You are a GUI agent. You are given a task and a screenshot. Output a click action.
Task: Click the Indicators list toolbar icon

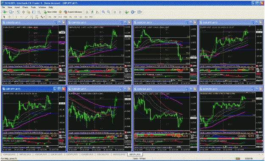coord(126,12)
